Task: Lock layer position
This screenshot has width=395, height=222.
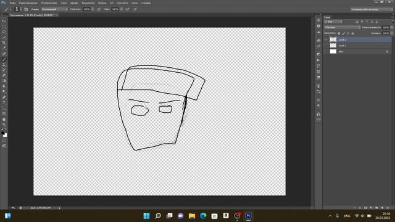Action: [348, 33]
